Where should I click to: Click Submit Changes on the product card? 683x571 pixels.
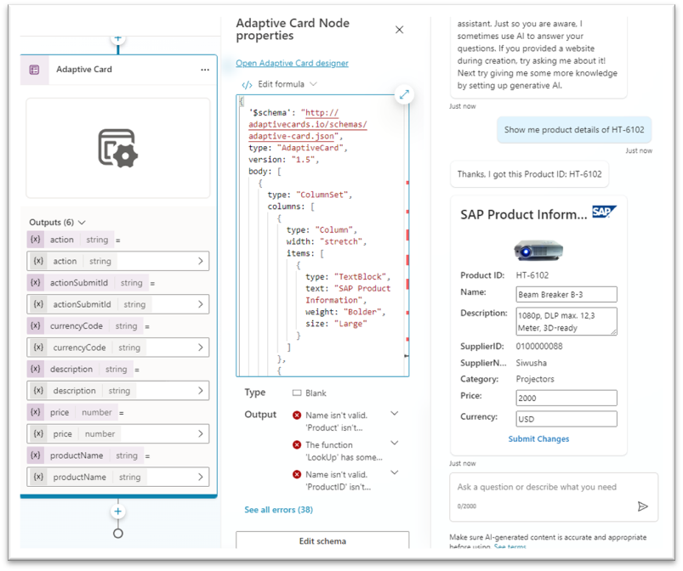point(538,438)
